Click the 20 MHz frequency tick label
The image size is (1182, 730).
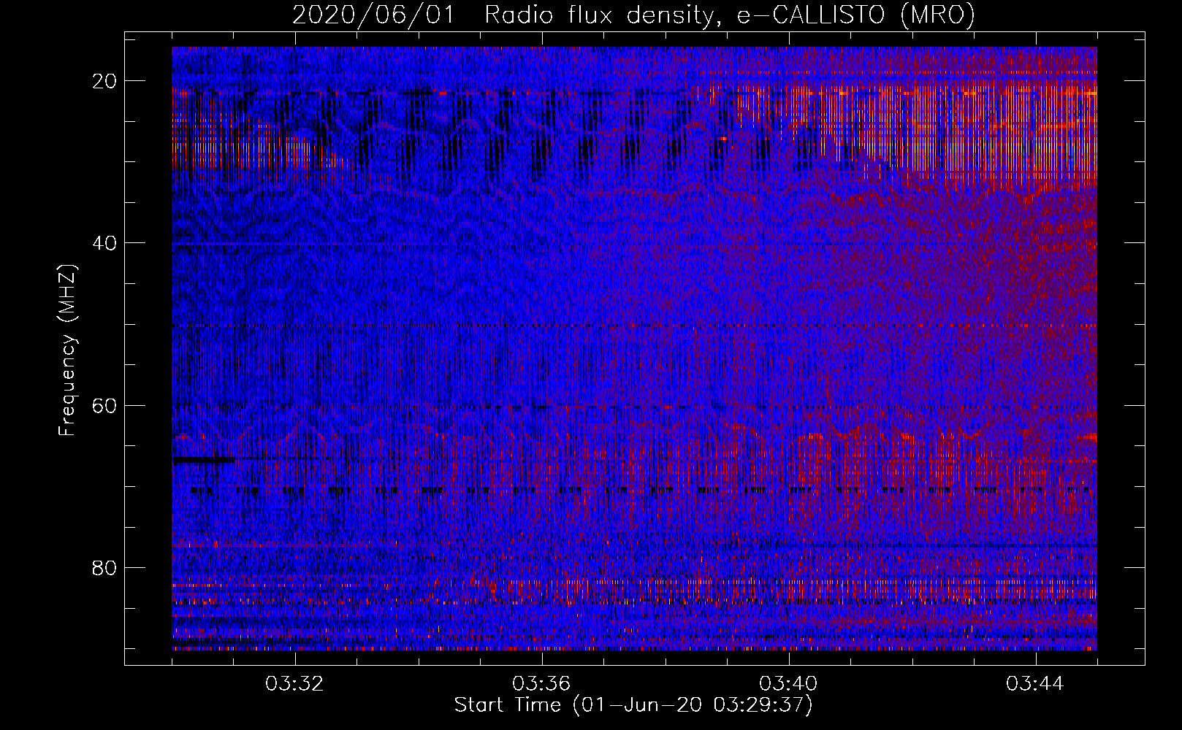click(x=105, y=81)
